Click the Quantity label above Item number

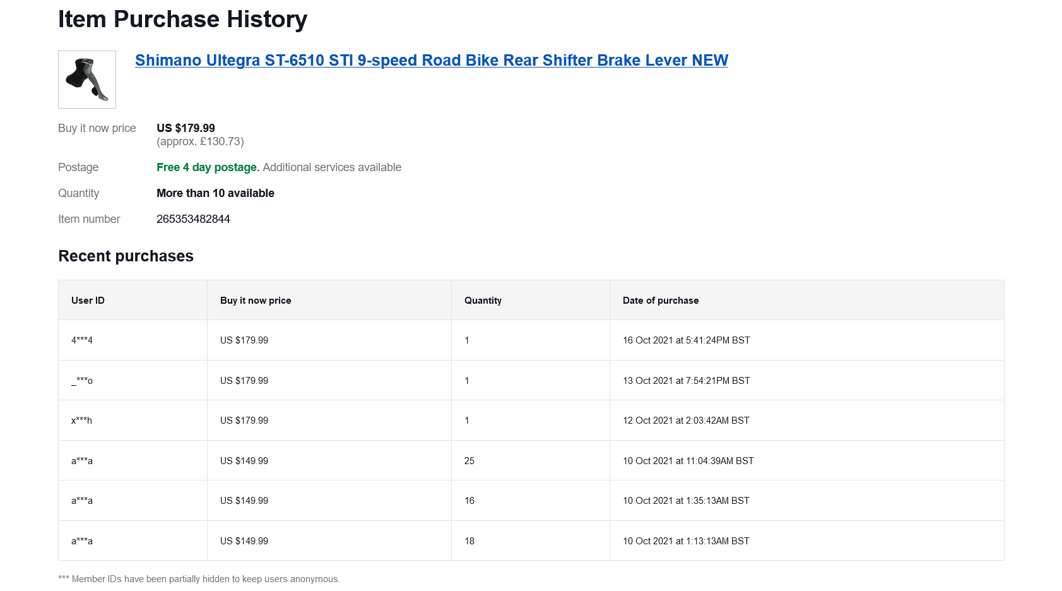click(79, 193)
